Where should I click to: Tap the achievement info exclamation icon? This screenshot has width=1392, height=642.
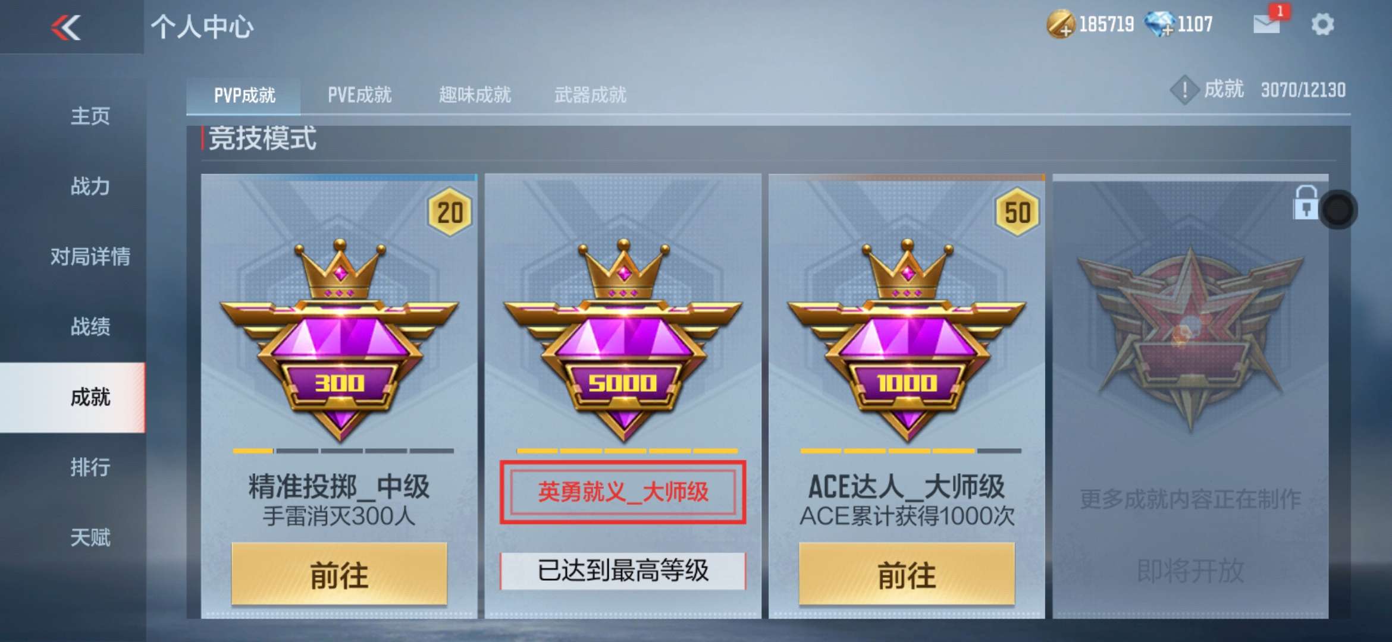[x=1184, y=90]
